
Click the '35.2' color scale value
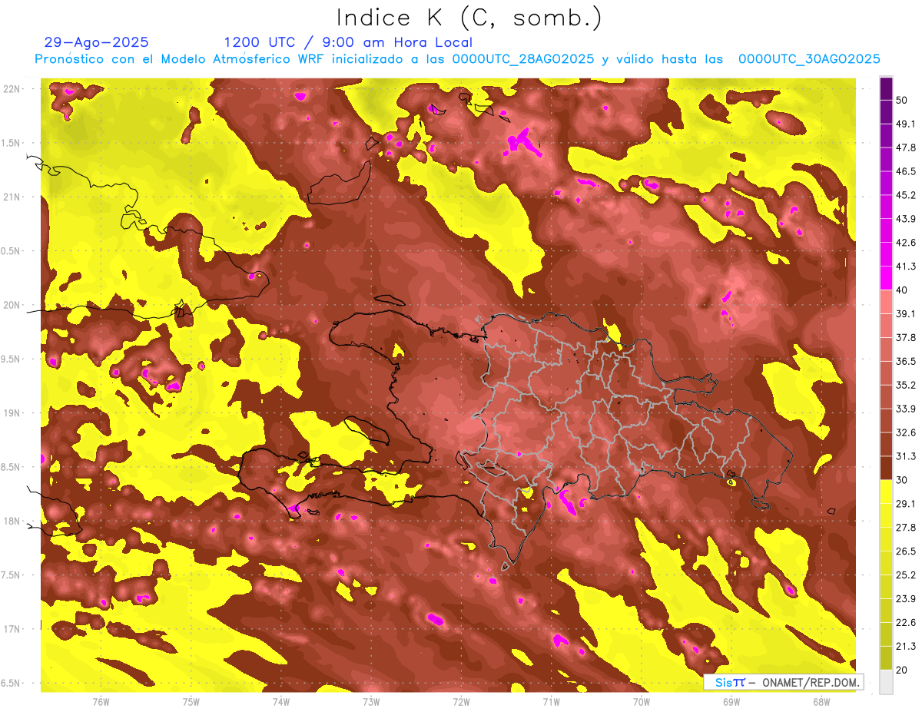(x=905, y=385)
